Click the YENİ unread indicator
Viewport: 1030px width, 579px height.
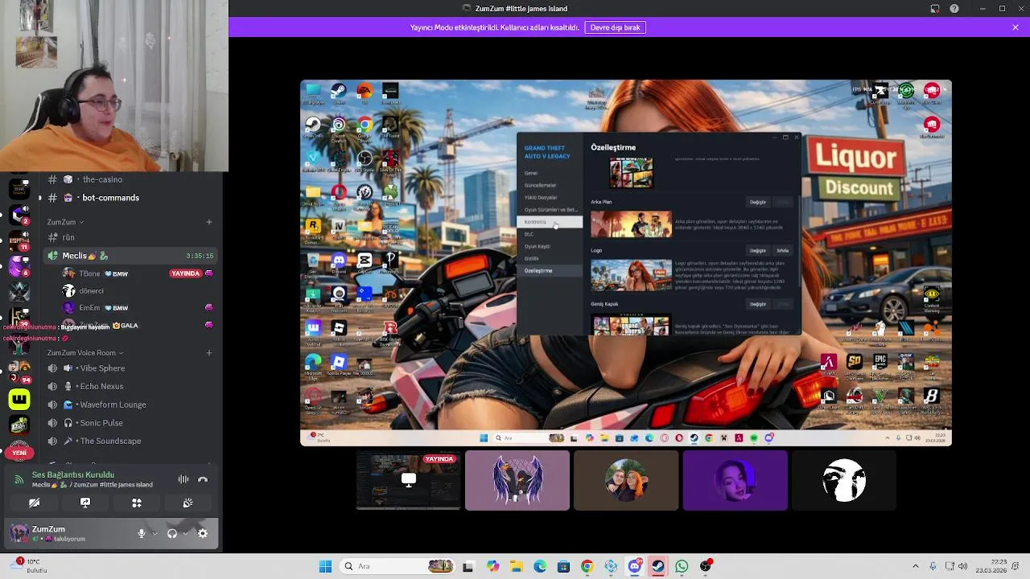(x=19, y=453)
